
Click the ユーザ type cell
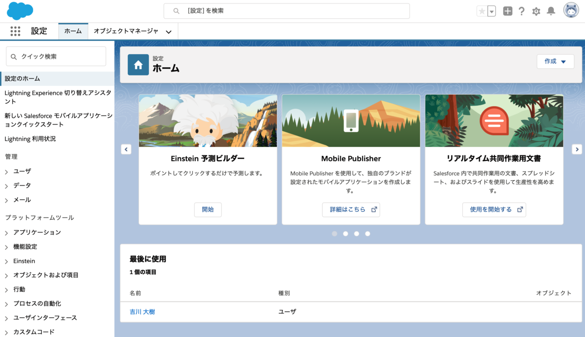click(287, 312)
